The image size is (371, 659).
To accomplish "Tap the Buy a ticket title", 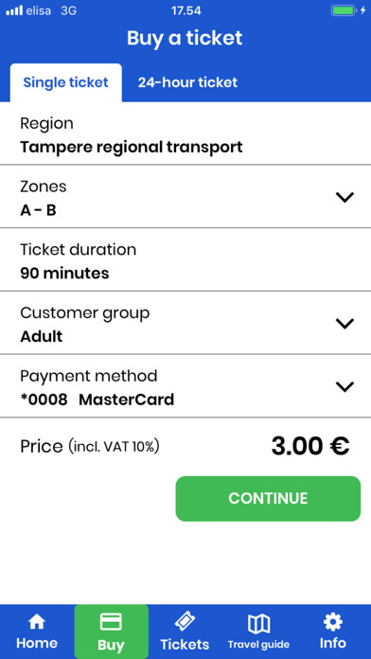I will (x=185, y=38).
